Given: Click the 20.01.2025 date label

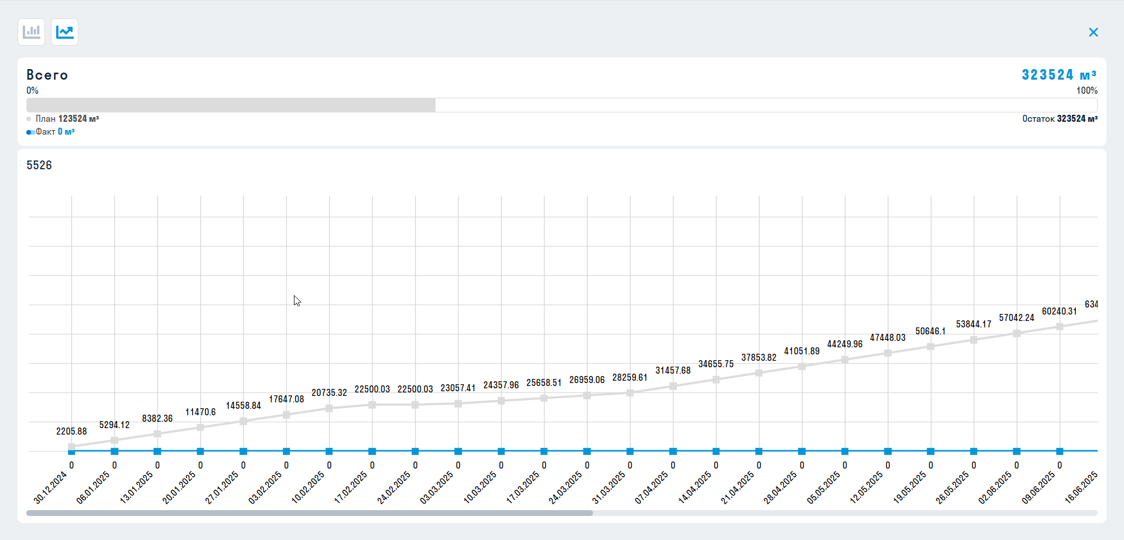Looking at the screenshot, I should click(x=179, y=488).
